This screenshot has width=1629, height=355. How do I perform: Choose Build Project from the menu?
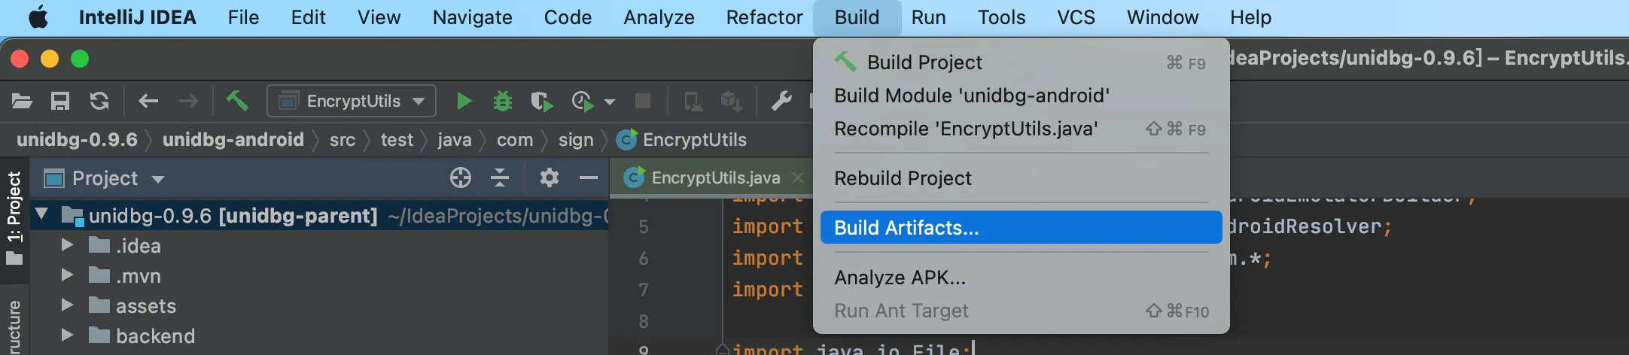(x=1021, y=62)
